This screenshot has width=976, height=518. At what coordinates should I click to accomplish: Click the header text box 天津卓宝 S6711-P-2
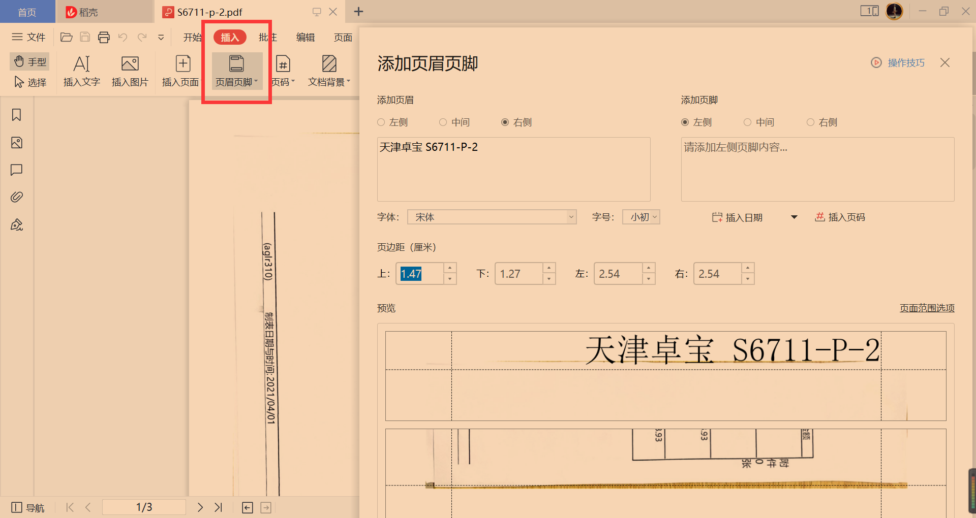coord(513,169)
